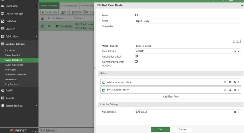
Task: Click the Delete toolbar button
Action: point(77,12)
